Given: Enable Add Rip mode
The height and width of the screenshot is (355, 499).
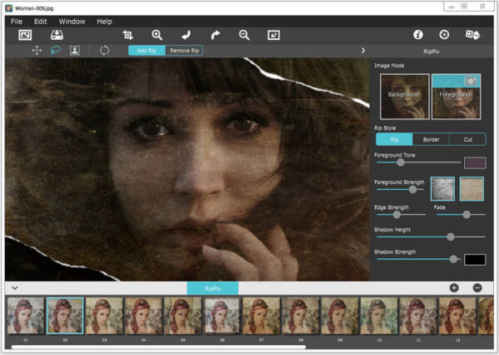Looking at the screenshot, I should point(146,51).
